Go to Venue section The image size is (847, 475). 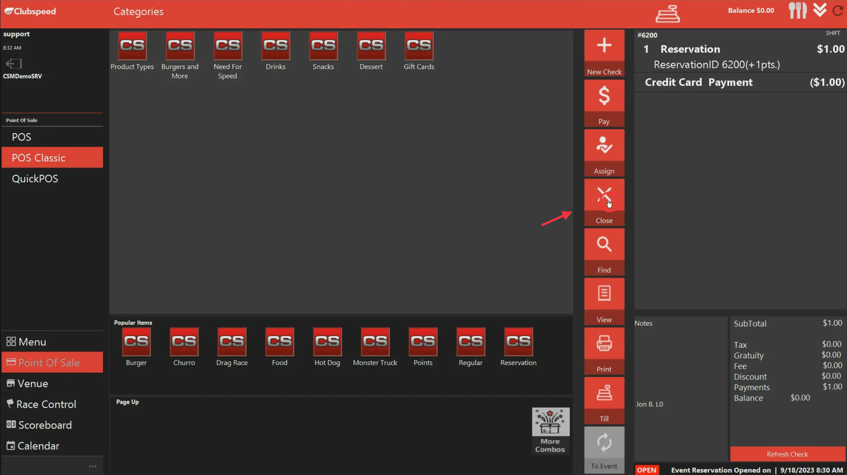coord(52,384)
